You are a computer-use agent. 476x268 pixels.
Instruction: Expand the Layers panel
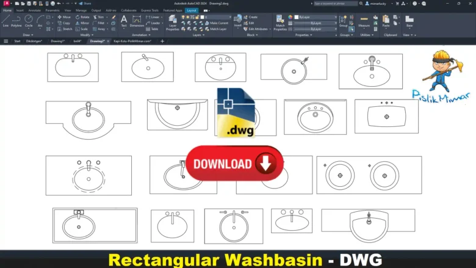pos(198,35)
